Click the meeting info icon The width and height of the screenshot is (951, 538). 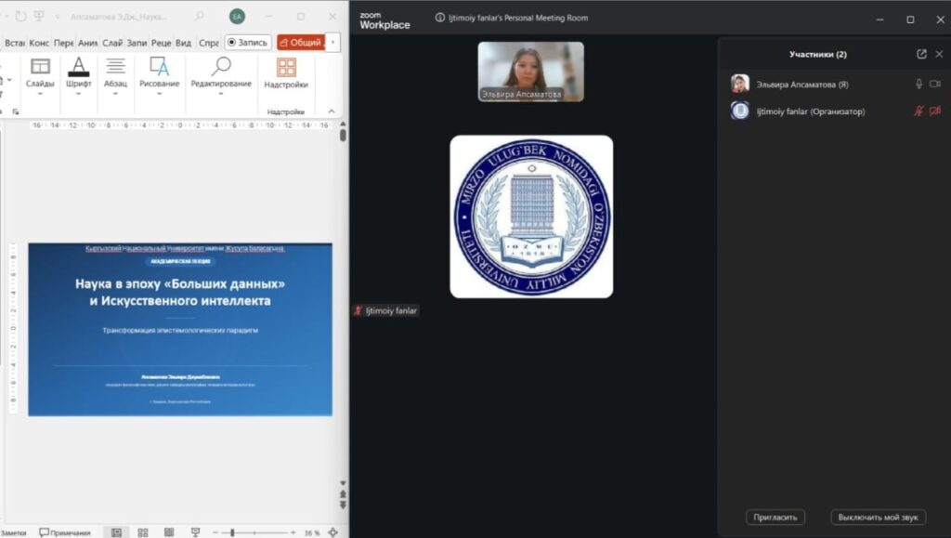point(440,18)
